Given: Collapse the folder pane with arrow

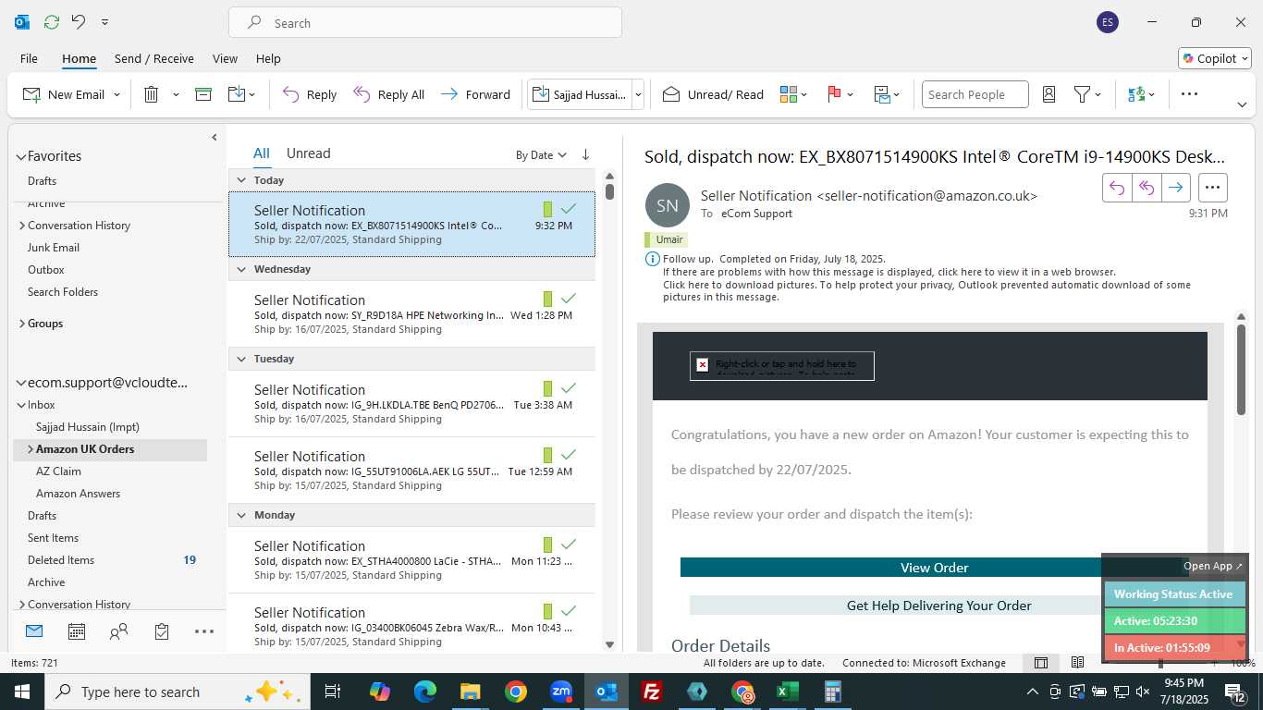Looking at the screenshot, I should point(215,138).
